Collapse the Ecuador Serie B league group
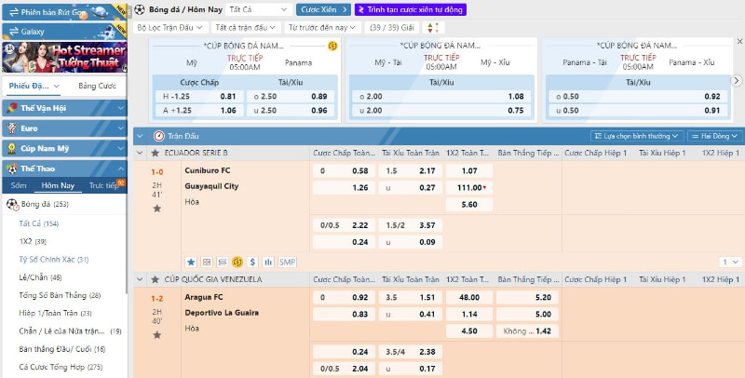 pyautogui.click(x=141, y=152)
